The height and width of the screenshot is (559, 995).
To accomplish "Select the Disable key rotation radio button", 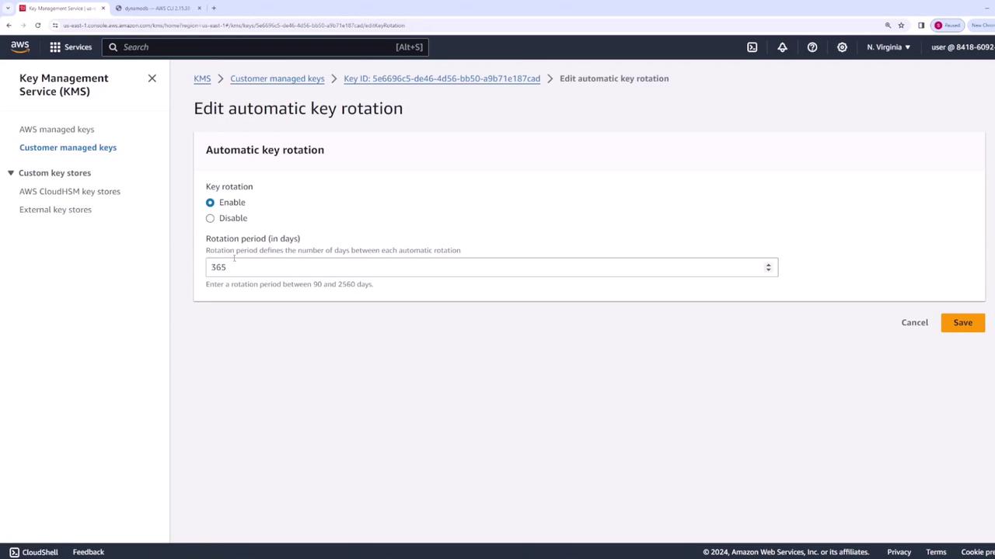I will pos(210,218).
